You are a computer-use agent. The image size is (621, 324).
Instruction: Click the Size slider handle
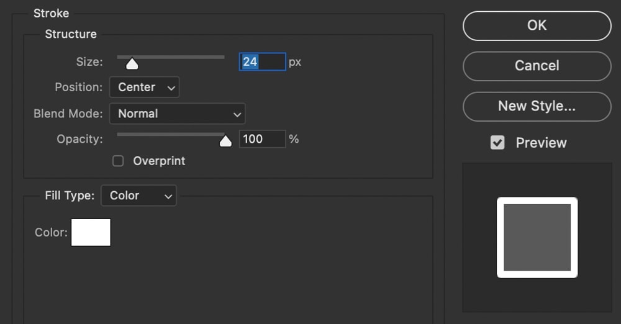(132, 63)
